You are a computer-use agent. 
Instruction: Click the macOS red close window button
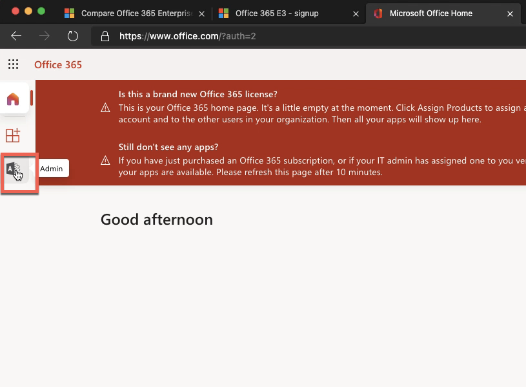15,11
